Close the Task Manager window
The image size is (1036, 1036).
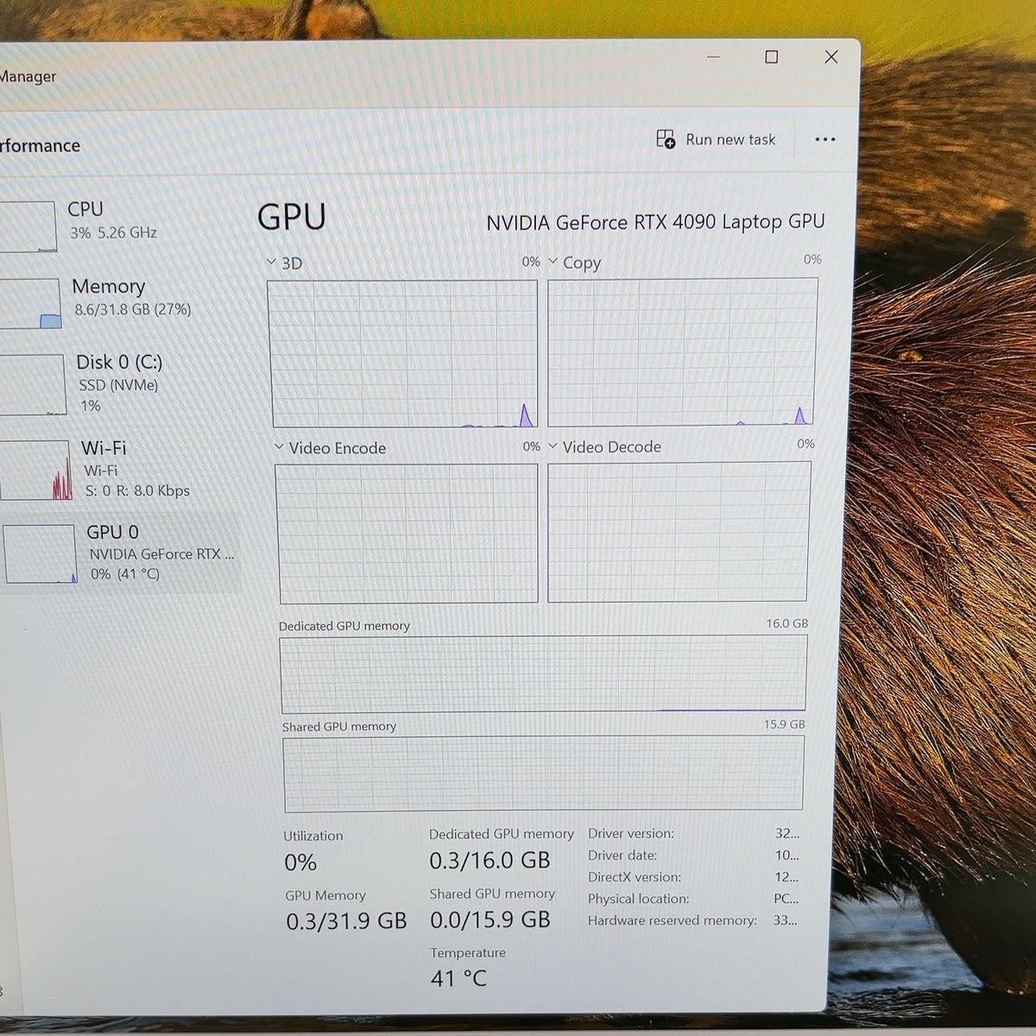pos(831,57)
